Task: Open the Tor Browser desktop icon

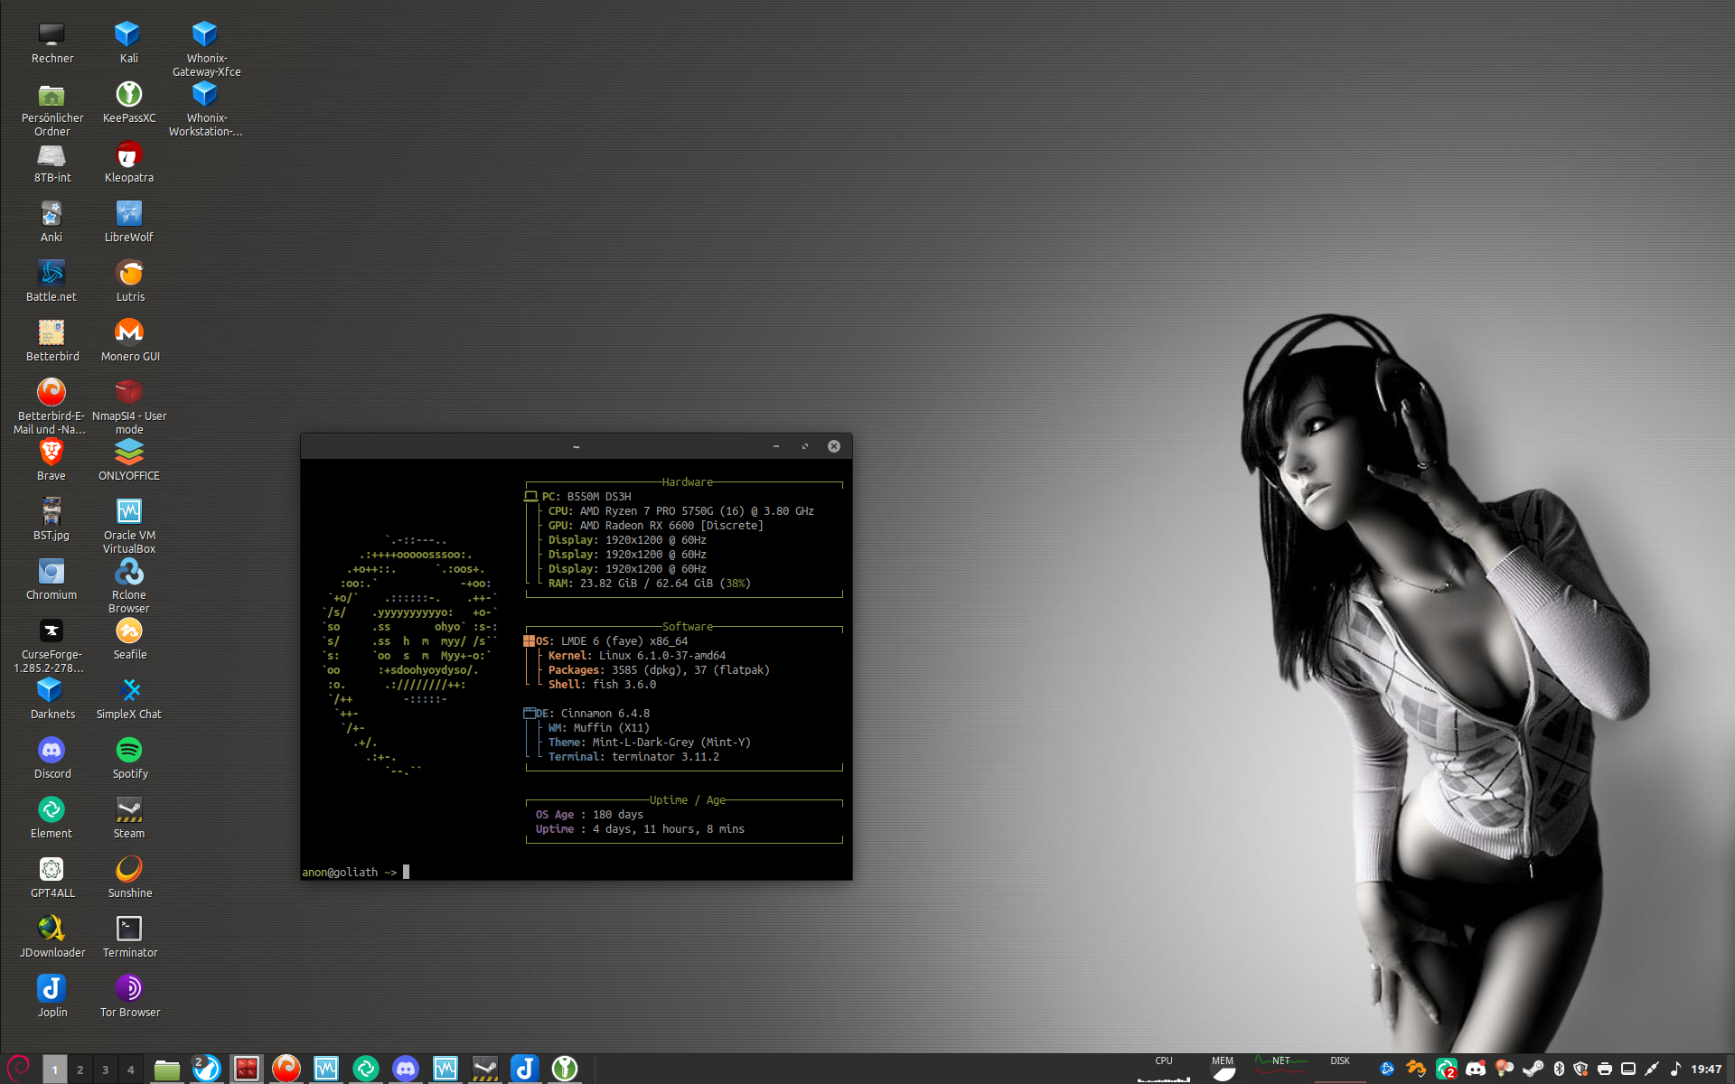Action: (128, 988)
